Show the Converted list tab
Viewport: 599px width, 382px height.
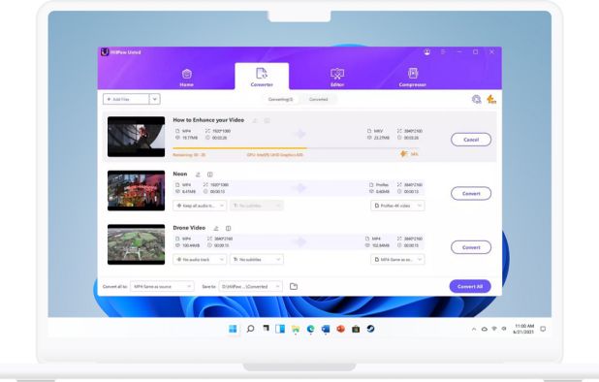pyautogui.click(x=318, y=99)
